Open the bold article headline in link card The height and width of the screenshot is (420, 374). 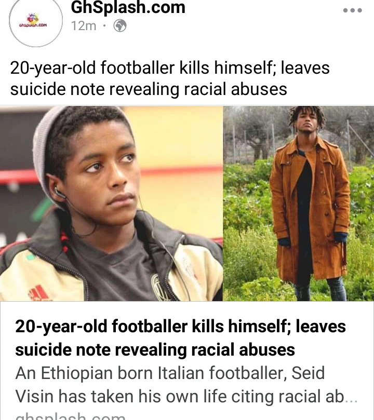[x=181, y=337]
